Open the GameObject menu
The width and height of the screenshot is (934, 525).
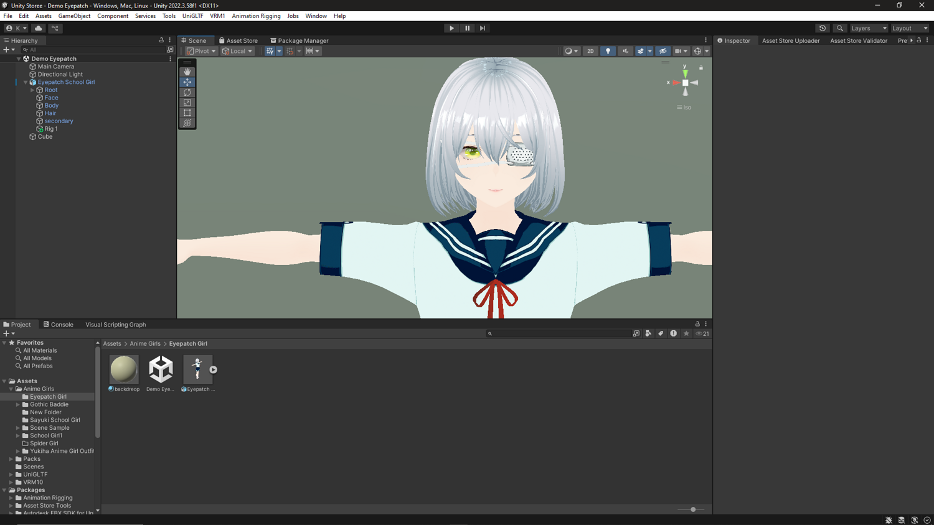tap(74, 16)
